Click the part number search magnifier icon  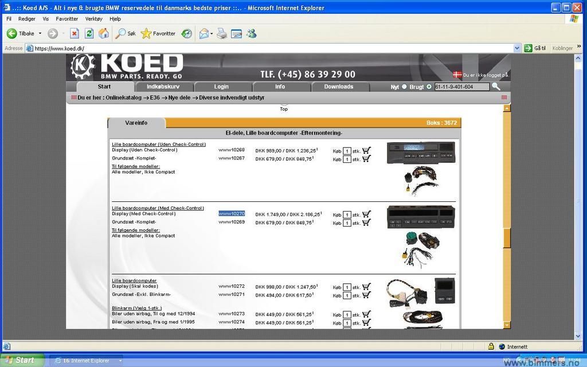coord(496,87)
